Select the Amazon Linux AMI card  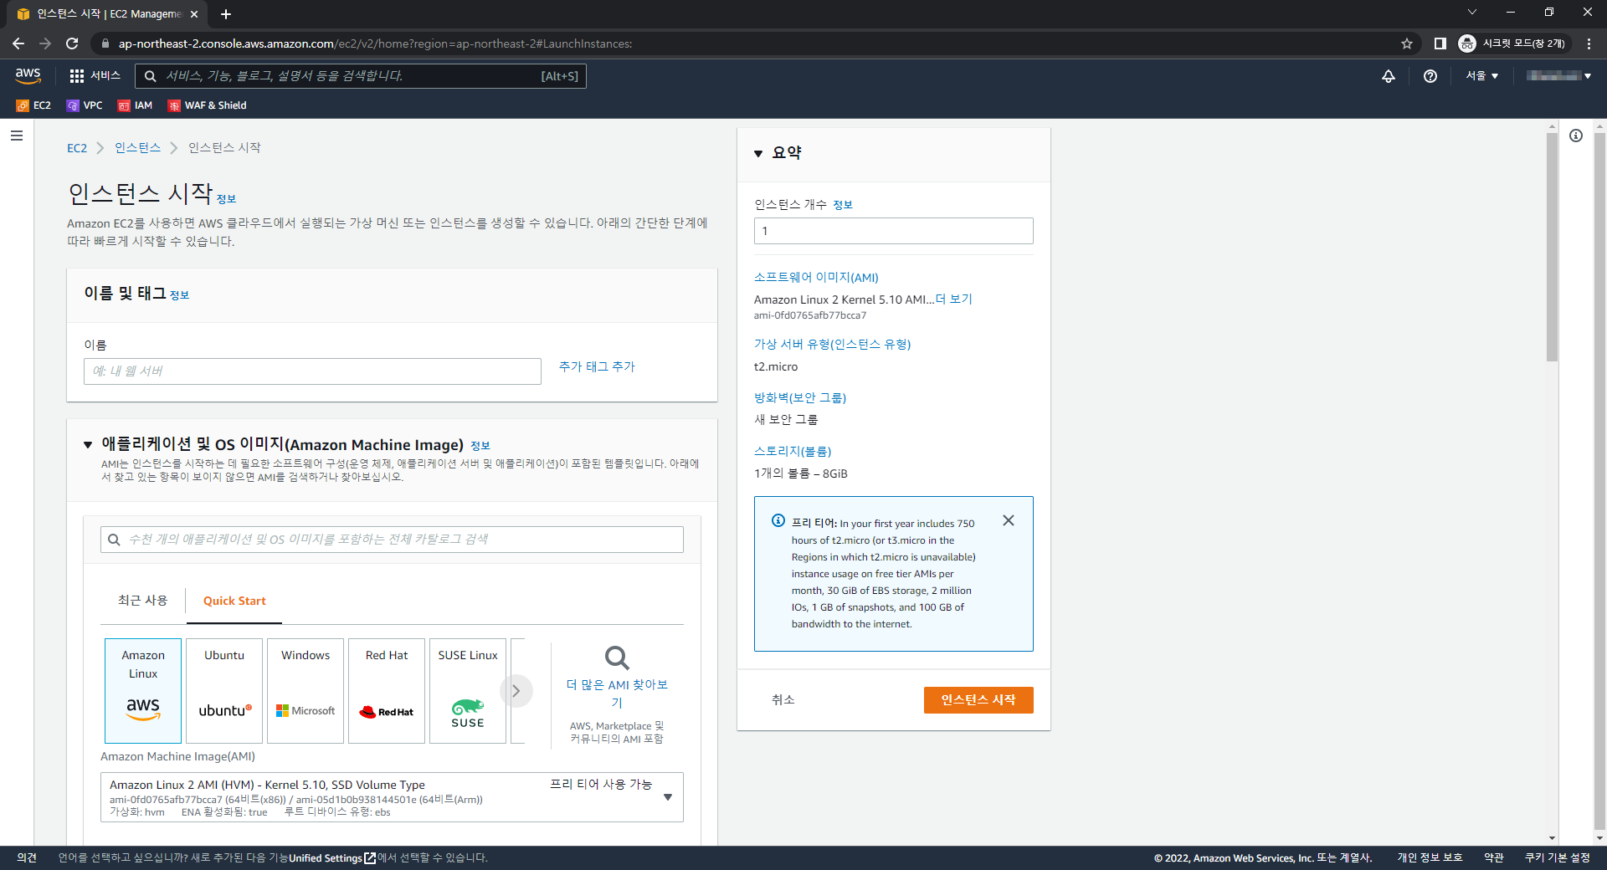point(143,691)
